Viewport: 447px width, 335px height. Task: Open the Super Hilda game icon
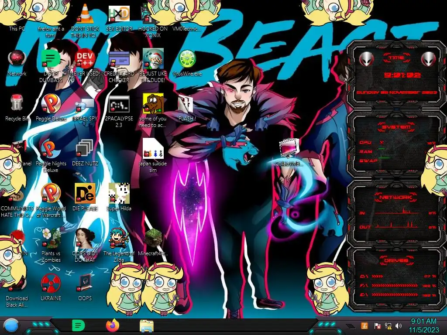(119, 198)
